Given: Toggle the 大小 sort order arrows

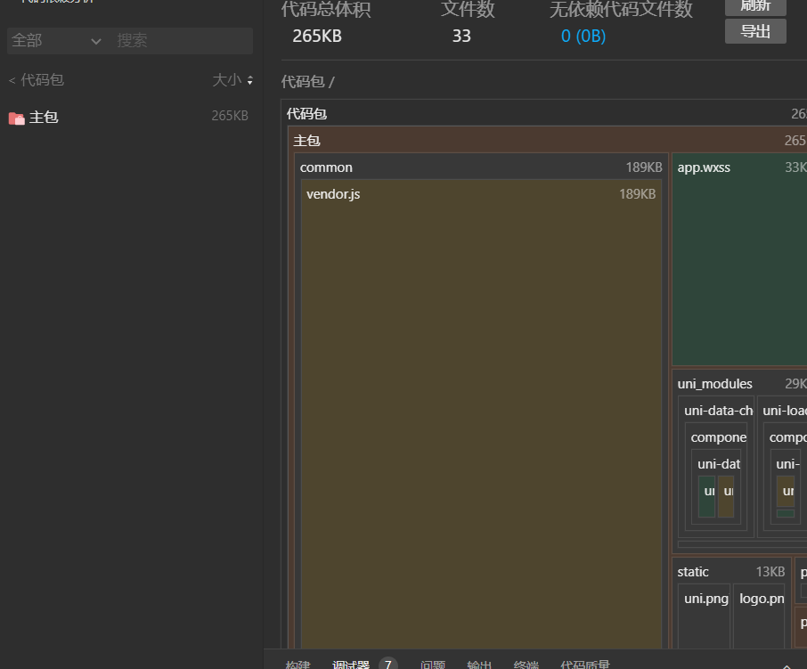Looking at the screenshot, I should click(x=250, y=80).
